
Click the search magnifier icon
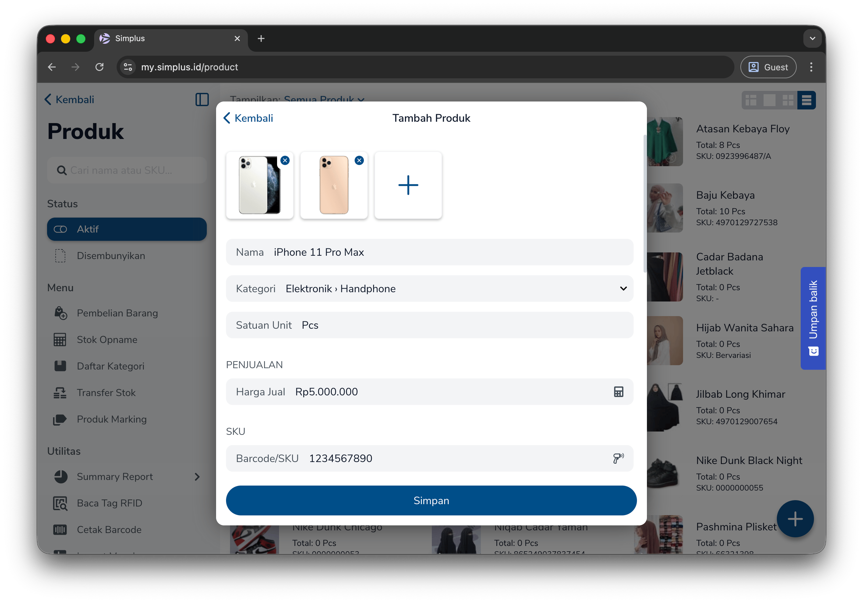click(x=62, y=170)
